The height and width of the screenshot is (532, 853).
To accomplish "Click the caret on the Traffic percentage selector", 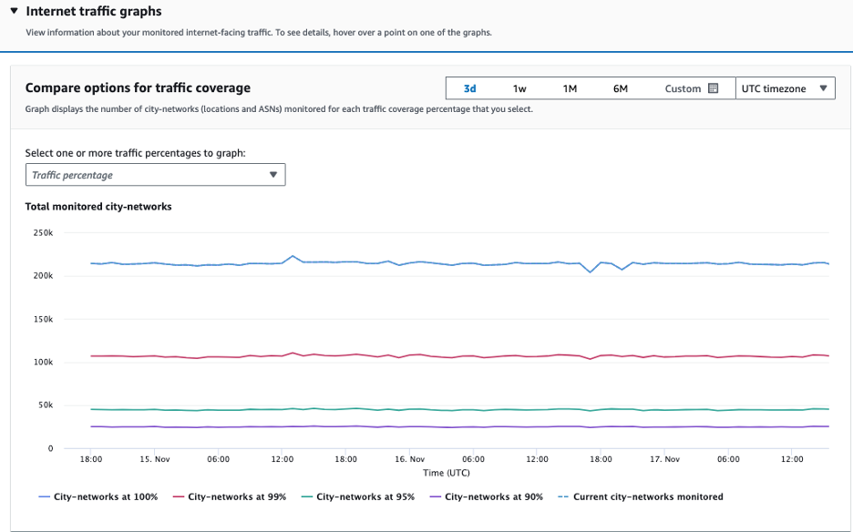I will click(x=273, y=174).
